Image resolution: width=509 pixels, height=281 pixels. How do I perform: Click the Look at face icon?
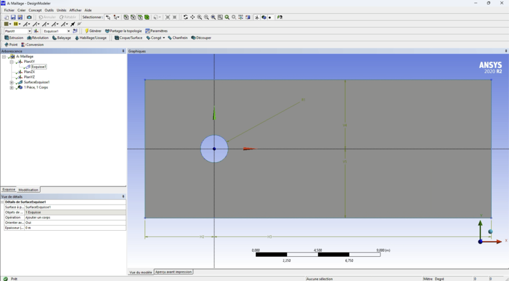click(x=248, y=17)
